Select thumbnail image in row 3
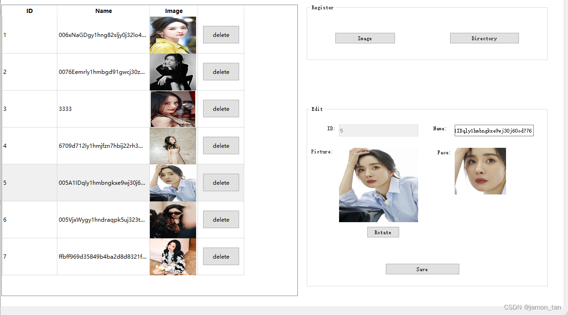The image size is (568, 315). tap(173, 109)
